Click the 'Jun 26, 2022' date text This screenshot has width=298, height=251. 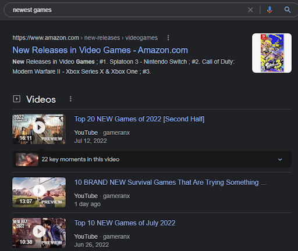91,245
